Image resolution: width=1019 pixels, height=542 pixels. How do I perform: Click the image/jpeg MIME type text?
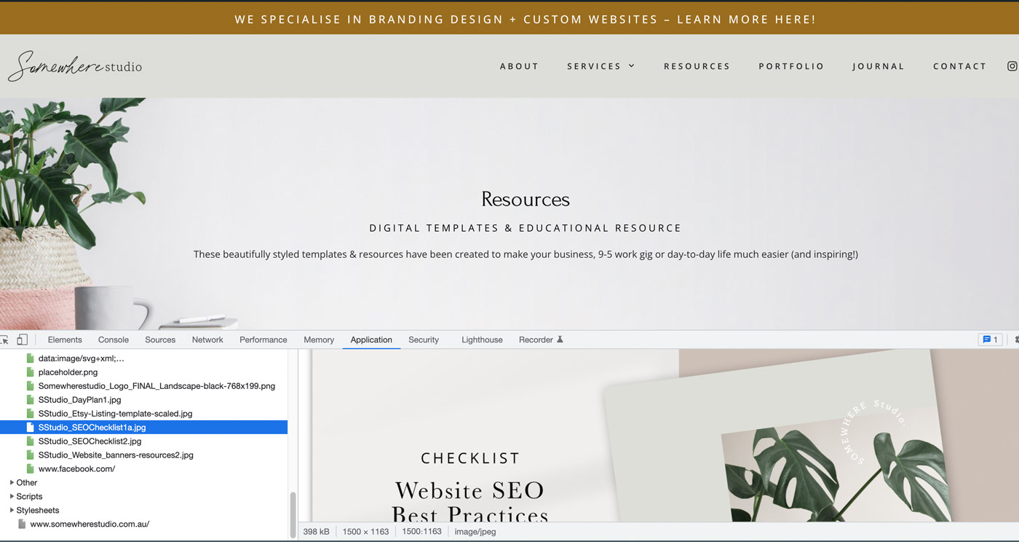coord(475,532)
